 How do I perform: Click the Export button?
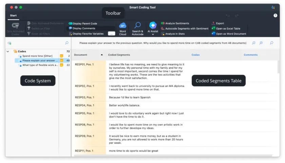pyautogui.click(x=218, y=23)
